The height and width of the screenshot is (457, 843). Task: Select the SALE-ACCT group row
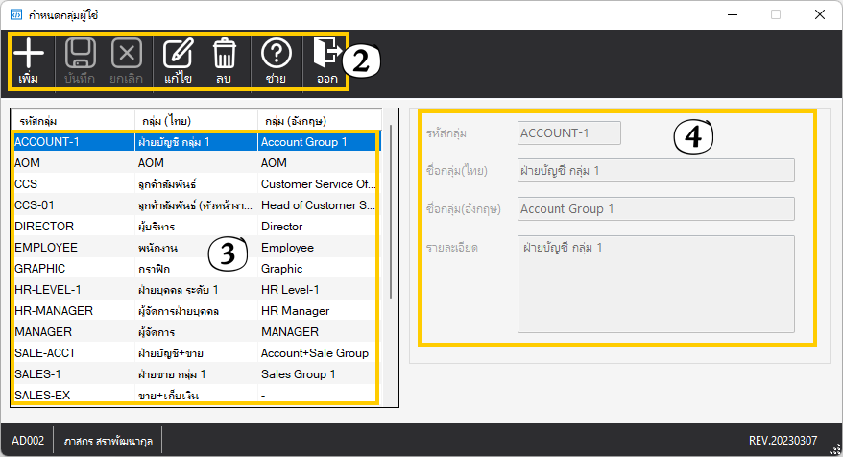click(x=192, y=353)
